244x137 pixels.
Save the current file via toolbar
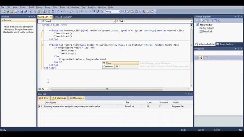[x=22, y=11]
